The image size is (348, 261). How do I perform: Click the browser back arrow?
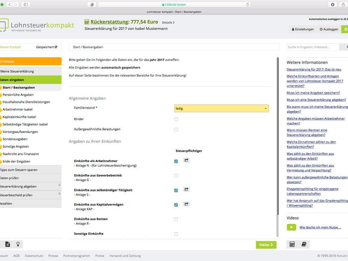coord(9,5)
